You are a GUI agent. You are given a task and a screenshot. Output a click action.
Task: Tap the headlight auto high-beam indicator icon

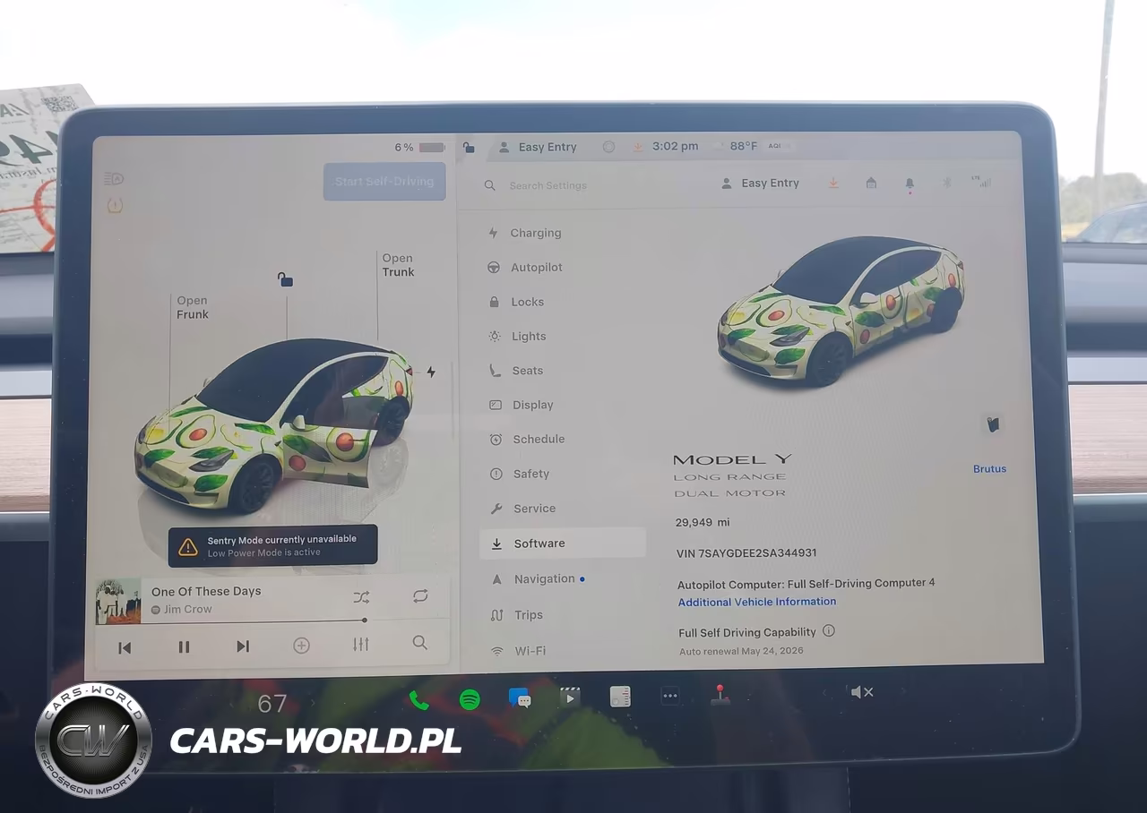[x=114, y=179]
